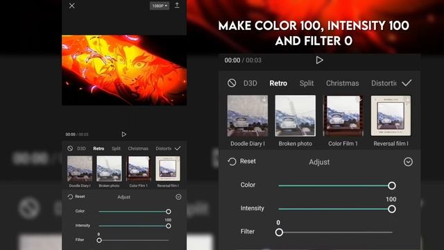Select the no-effect icon in the enlarged panel
This screenshot has width=444, height=250.
(232, 83)
